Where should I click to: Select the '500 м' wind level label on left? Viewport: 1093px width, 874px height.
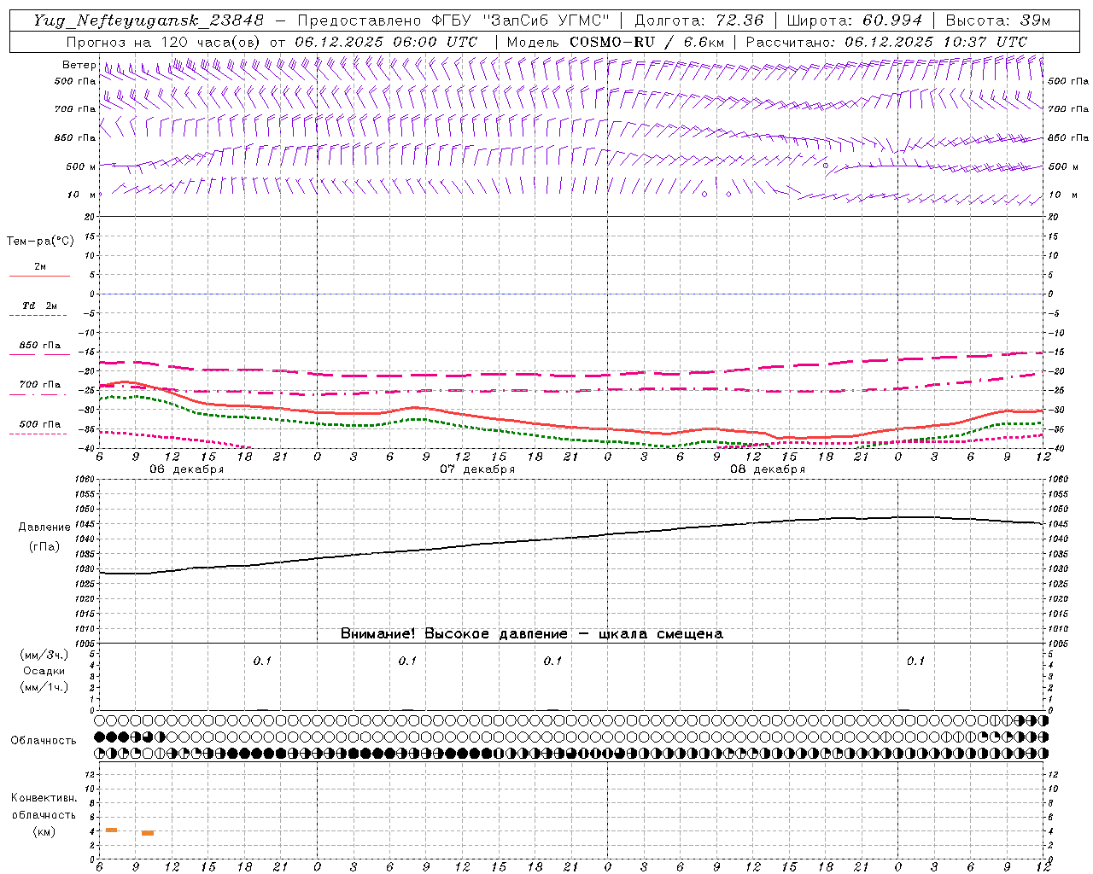[x=81, y=167]
